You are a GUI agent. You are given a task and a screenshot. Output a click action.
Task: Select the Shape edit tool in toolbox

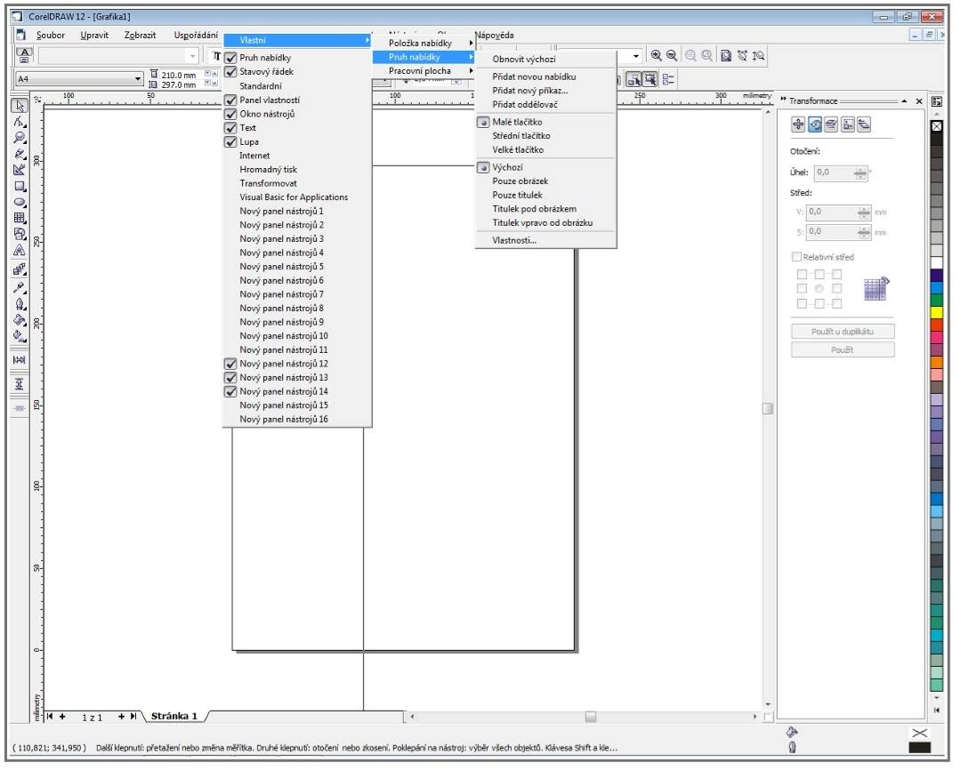click(x=20, y=122)
